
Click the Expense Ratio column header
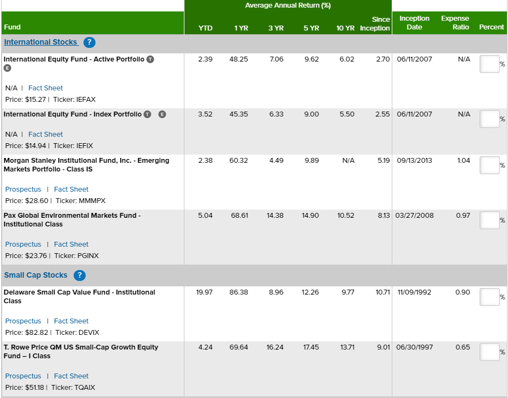[455, 23]
